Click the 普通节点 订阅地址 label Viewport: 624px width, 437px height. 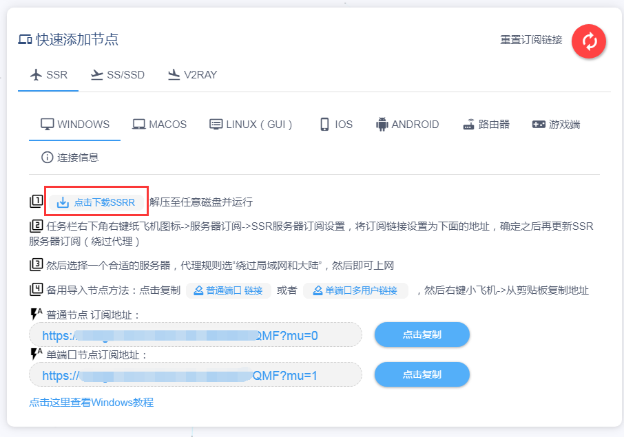94,315
